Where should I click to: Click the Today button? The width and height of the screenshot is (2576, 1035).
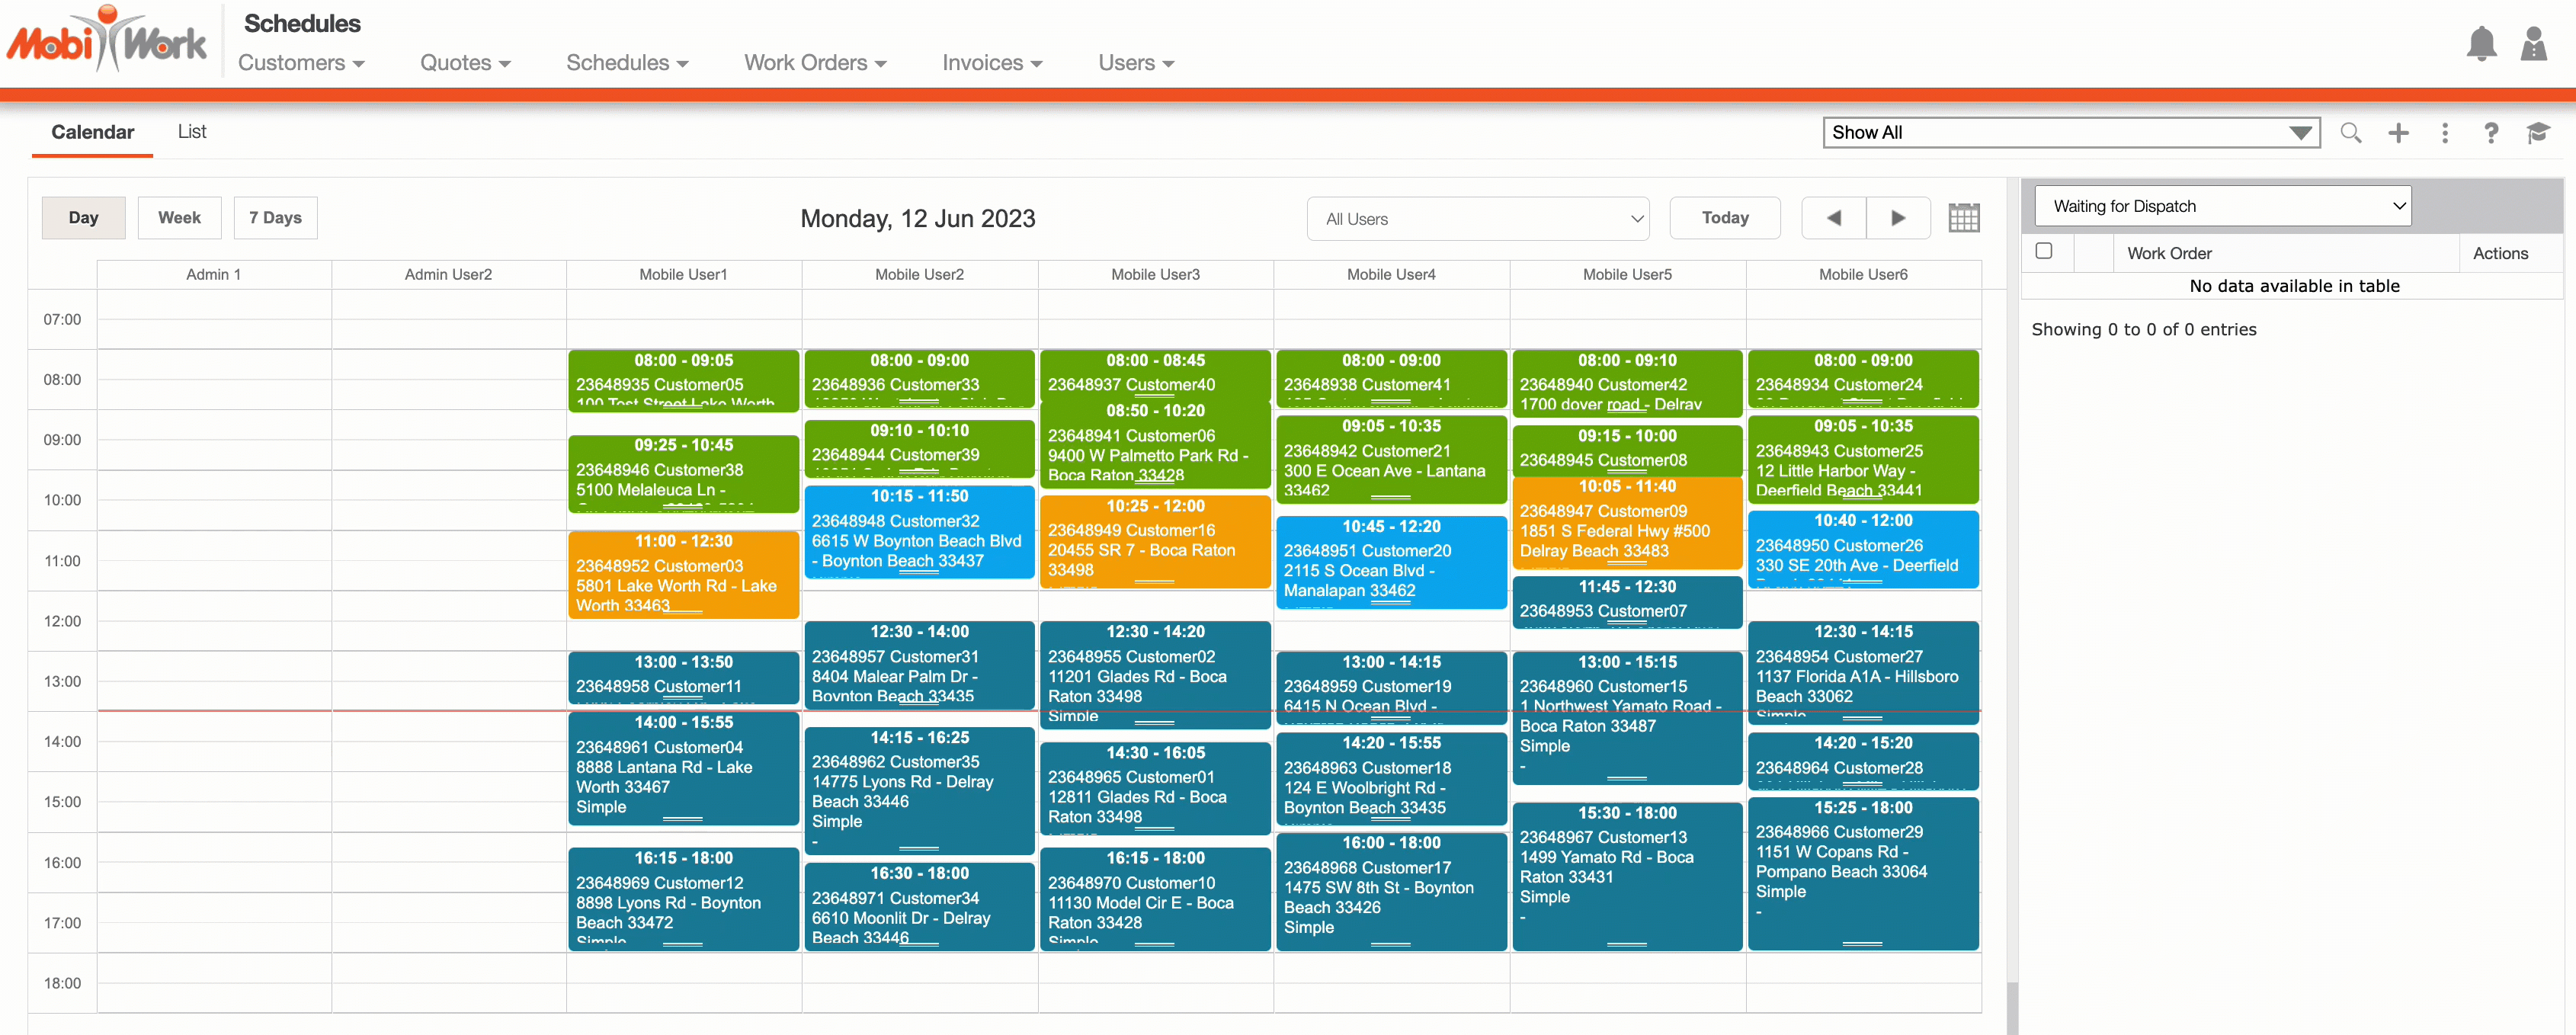(x=1724, y=218)
